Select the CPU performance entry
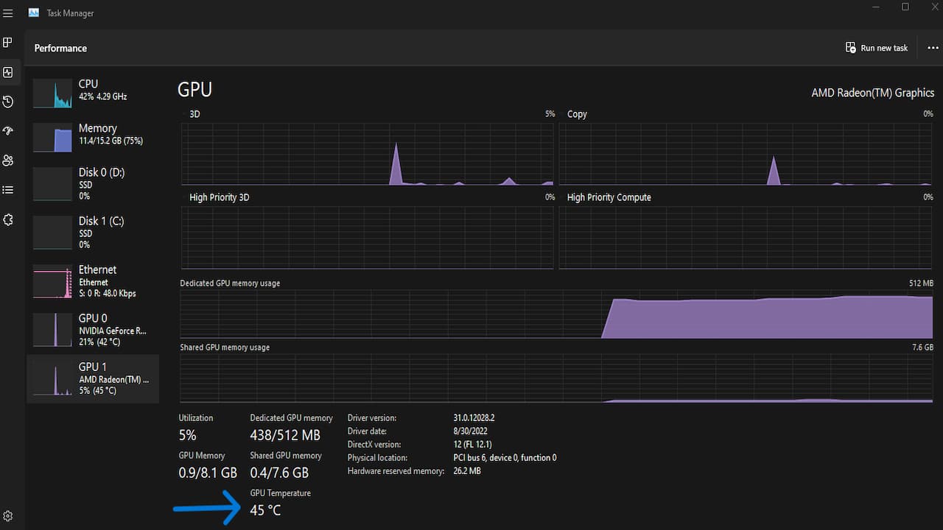The height and width of the screenshot is (530, 943). click(93, 90)
